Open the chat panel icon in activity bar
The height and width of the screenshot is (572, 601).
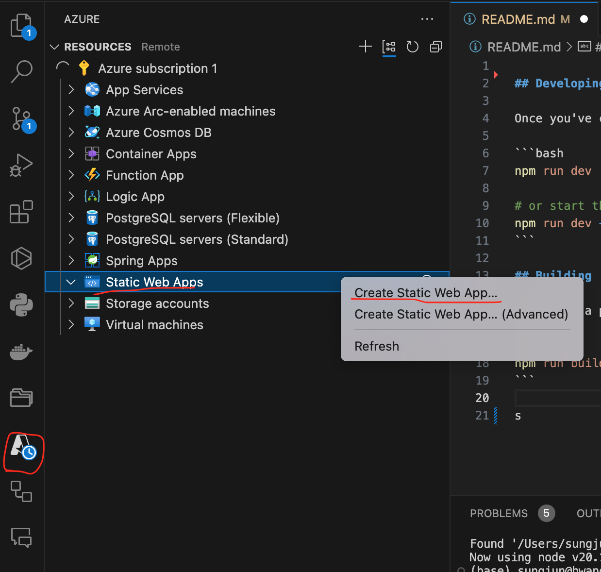pos(21,538)
